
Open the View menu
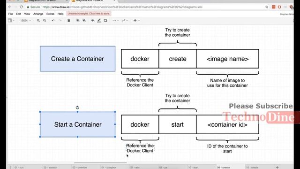(27, 14)
